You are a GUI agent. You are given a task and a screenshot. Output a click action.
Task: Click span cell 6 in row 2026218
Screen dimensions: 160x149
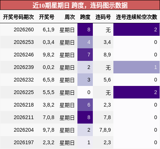click(85, 105)
